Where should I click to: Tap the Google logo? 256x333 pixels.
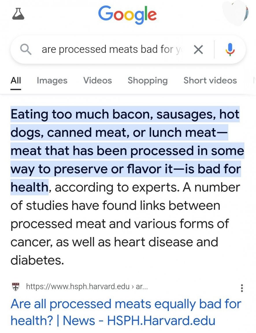point(127,15)
